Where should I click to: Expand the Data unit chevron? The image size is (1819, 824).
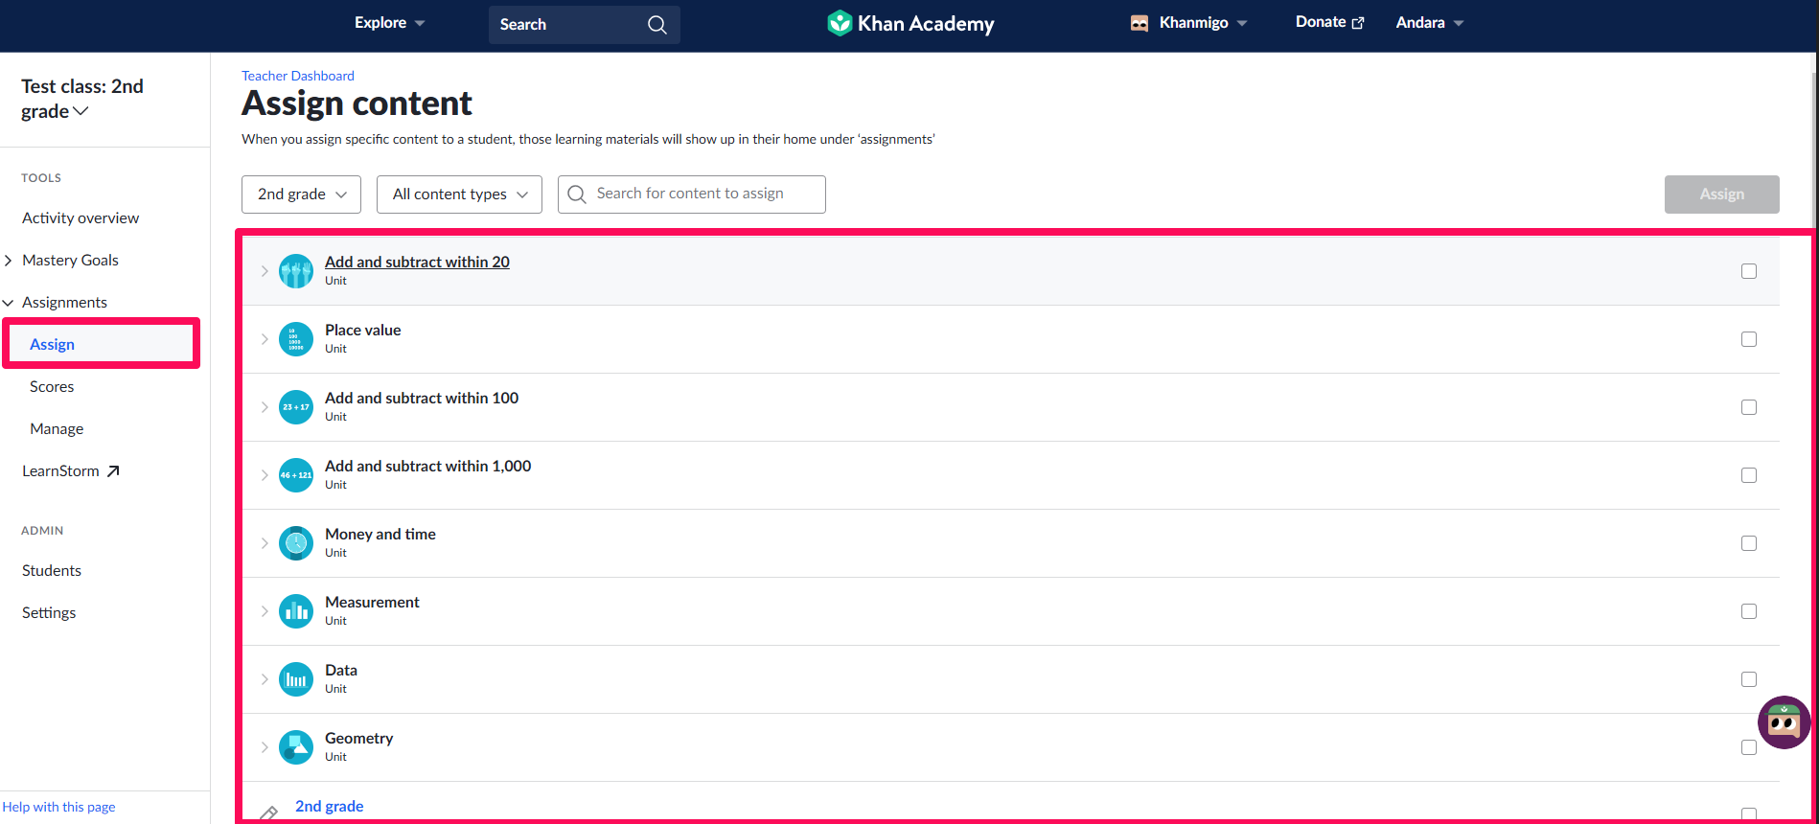click(265, 679)
